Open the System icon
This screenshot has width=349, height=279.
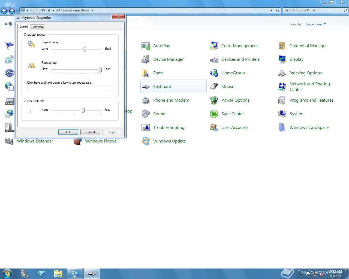click(282, 114)
